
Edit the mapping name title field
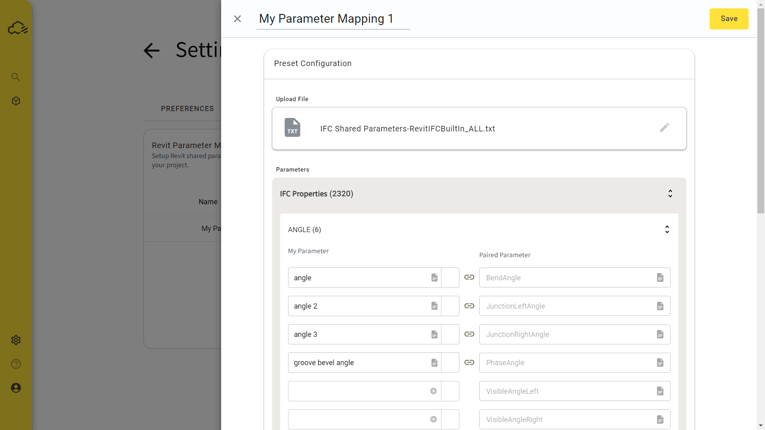(333, 19)
